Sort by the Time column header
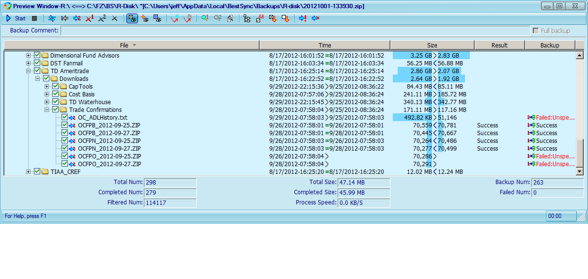The height and width of the screenshot is (279, 588). point(325,45)
